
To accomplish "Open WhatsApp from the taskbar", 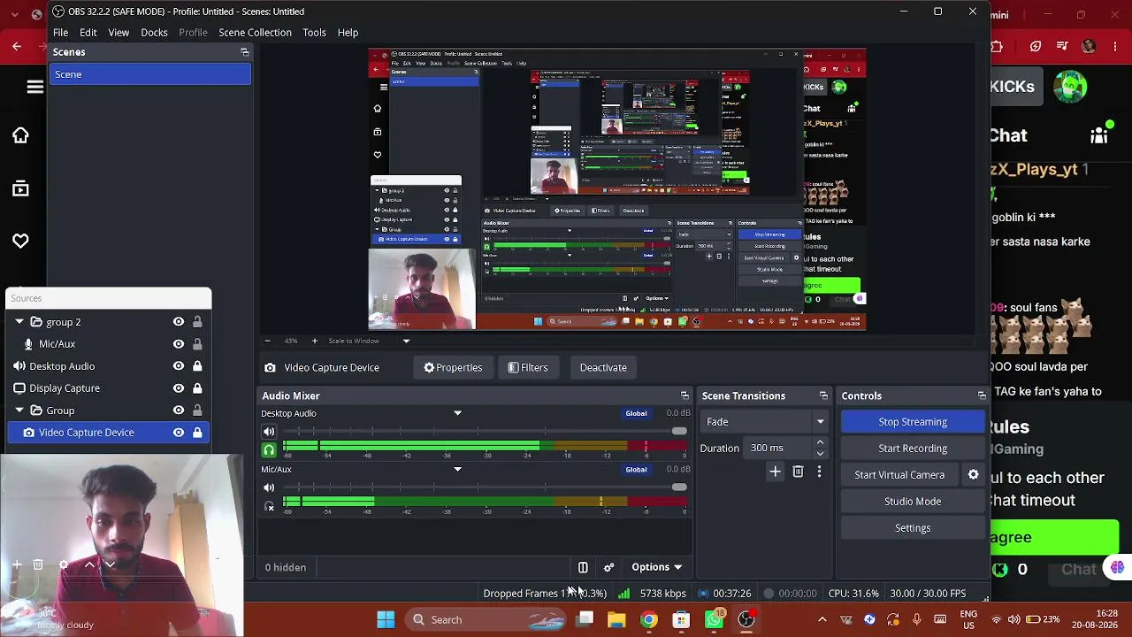I will tap(713, 619).
